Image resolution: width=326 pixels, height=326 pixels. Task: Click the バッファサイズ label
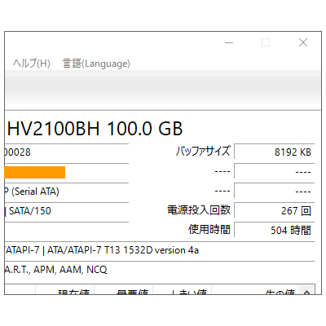(203, 152)
